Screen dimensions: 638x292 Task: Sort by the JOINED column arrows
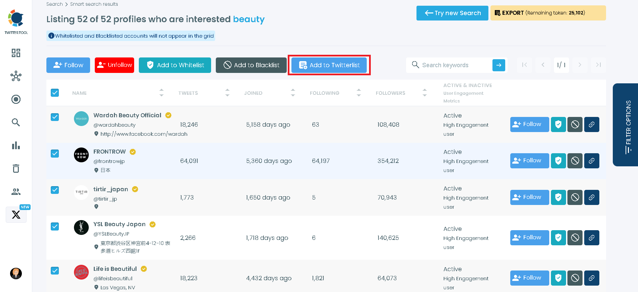(x=293, y=93)
